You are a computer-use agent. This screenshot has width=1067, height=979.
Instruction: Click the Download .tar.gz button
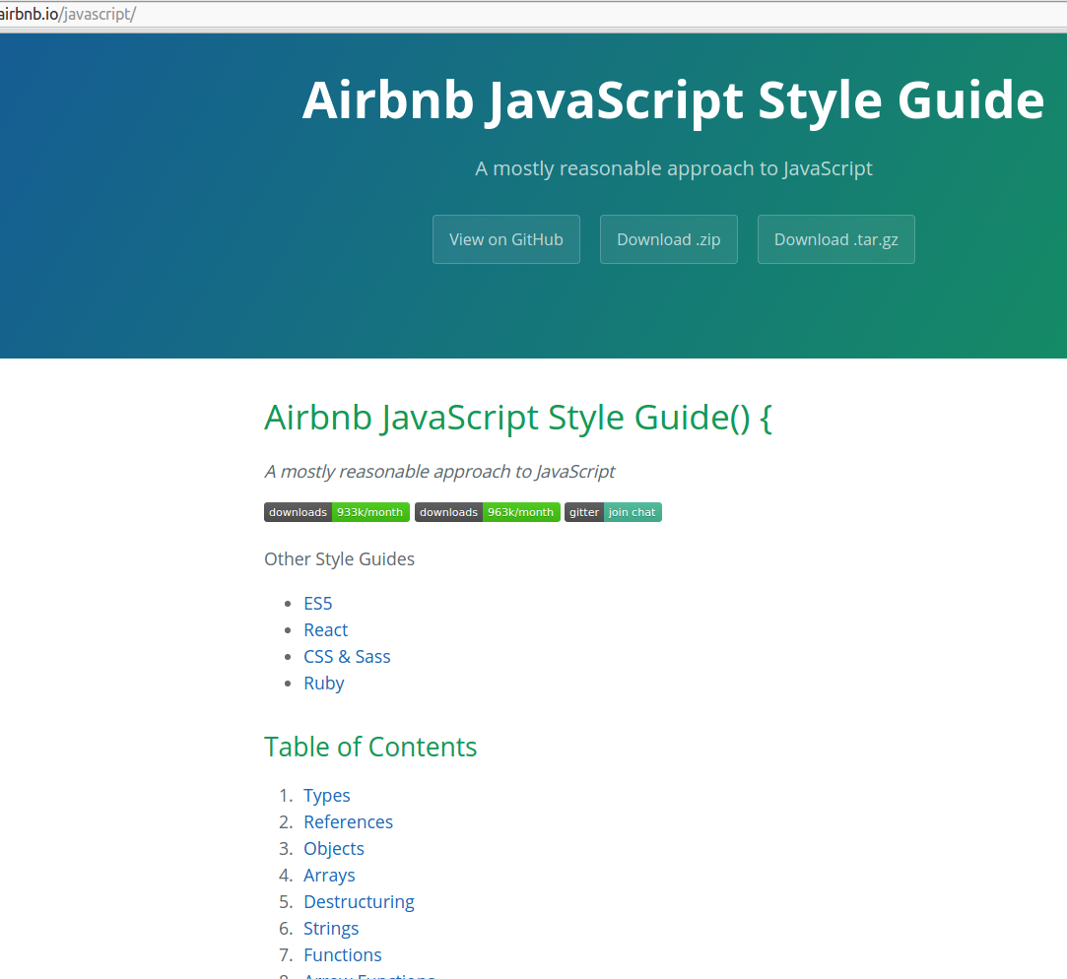(x=835, y=239)
